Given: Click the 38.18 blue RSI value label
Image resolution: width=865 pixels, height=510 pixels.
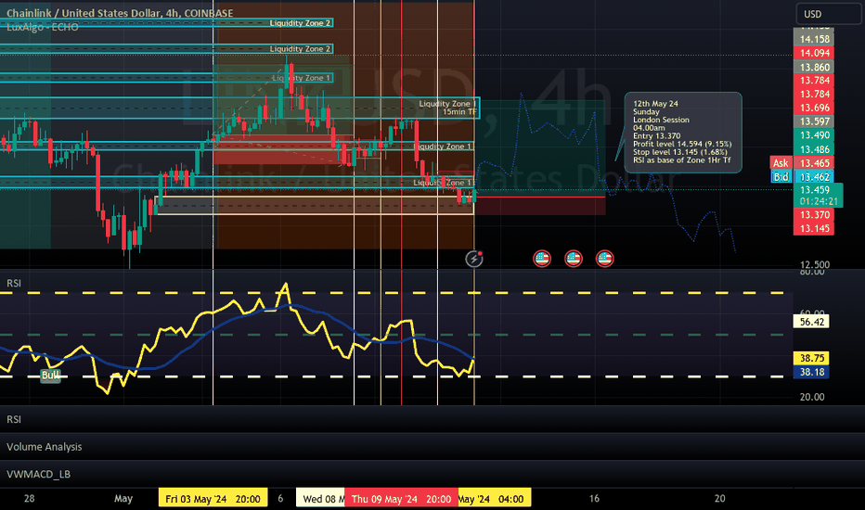Looking at the screenshot, I should pyautogui.click(x=811, y=372).
